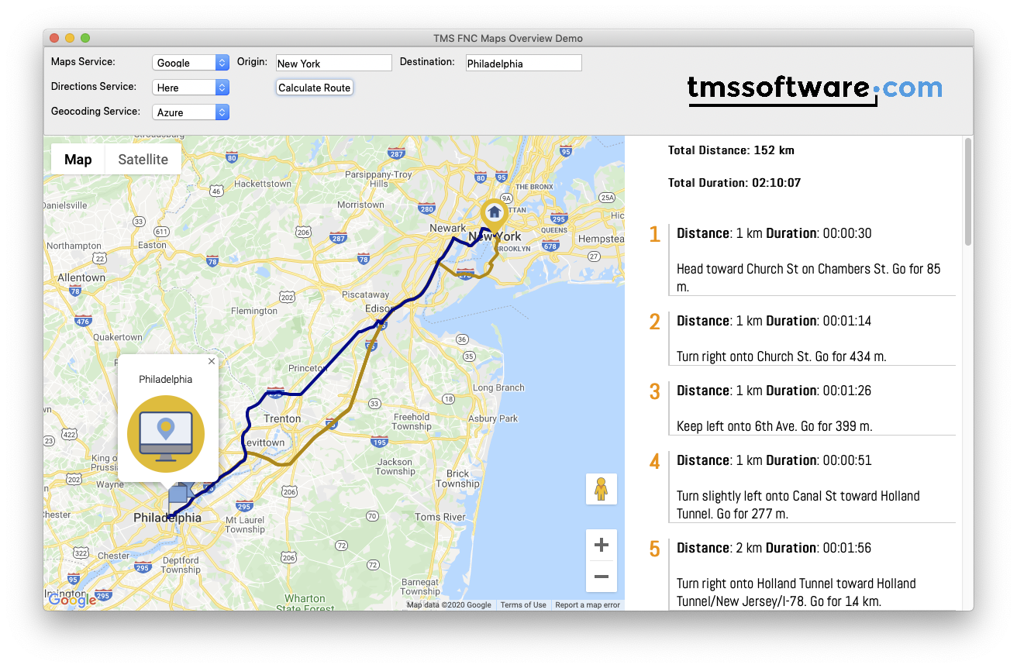Click the tmssoftware.com logo
Image resolution: width=1017 pixels, height=668 pixels.
815,89
